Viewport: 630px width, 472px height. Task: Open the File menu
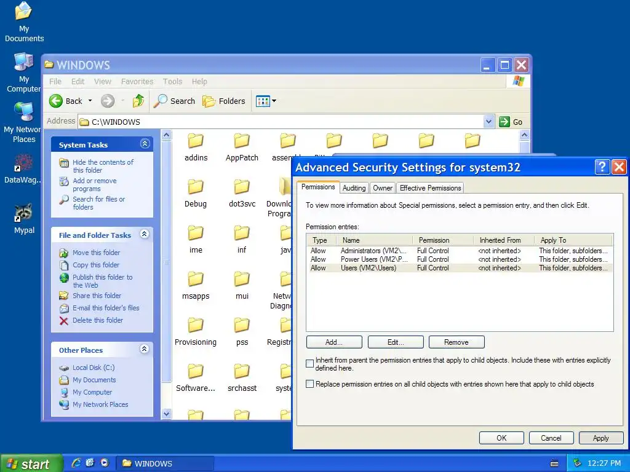[55, 82]
